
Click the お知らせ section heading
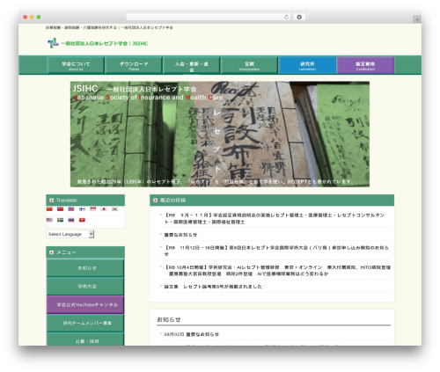tap(169, 319)
